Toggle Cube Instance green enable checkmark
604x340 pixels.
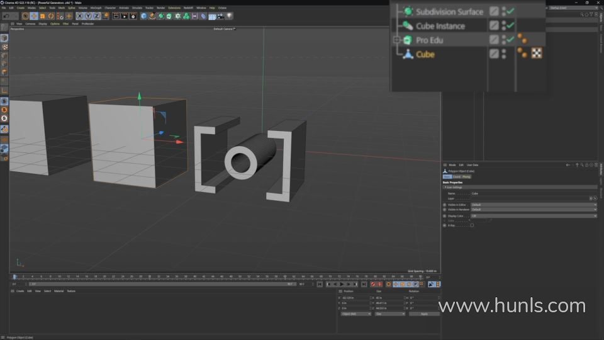[x=511, y=26]
